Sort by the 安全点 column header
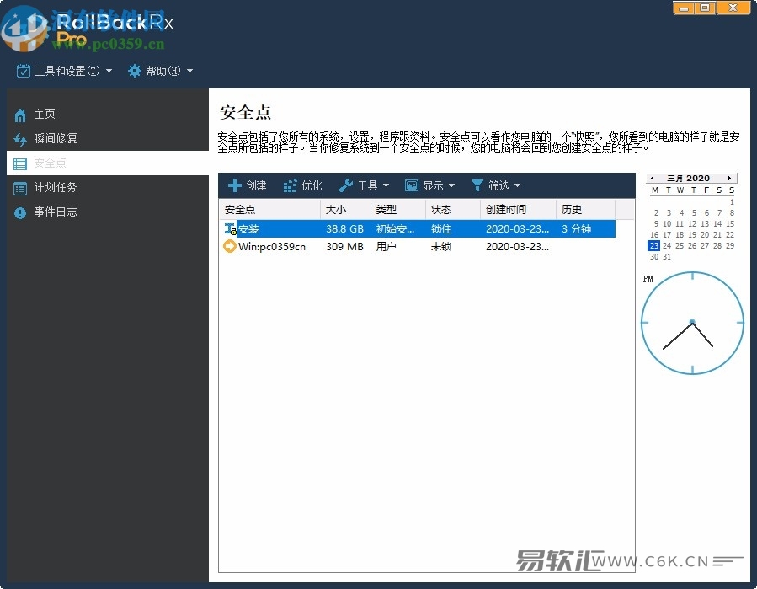 tap(269, 210)
